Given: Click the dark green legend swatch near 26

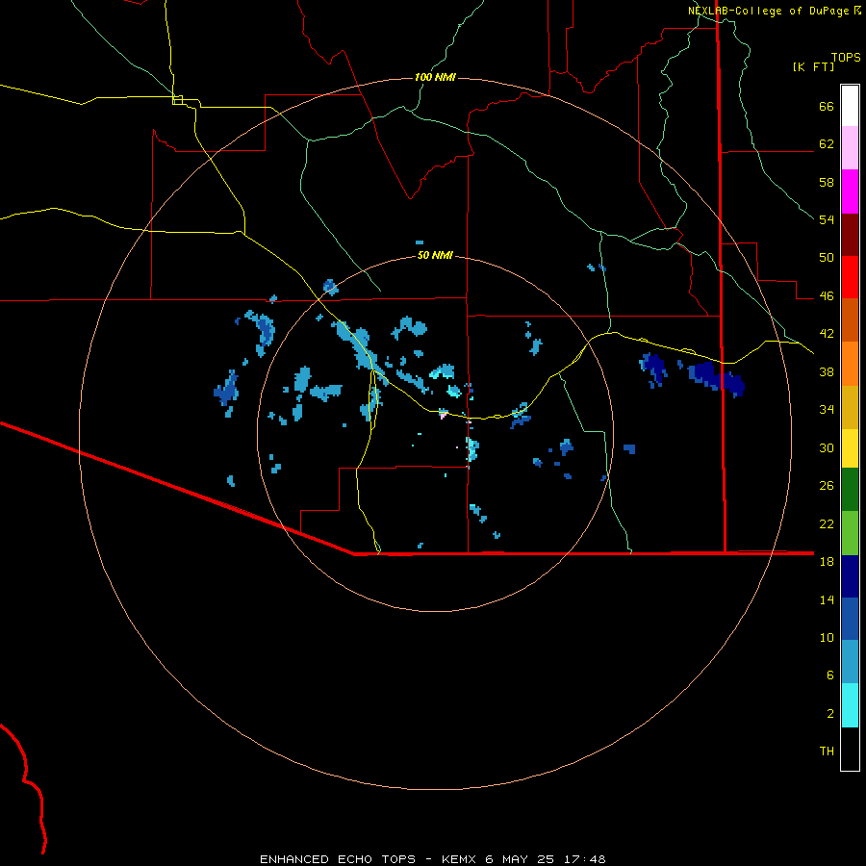Looking at the screenshot, I should pos(850,490).
